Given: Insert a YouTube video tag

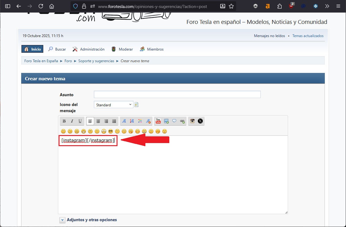Looking at the screenshot, I should tap(158, 121).
